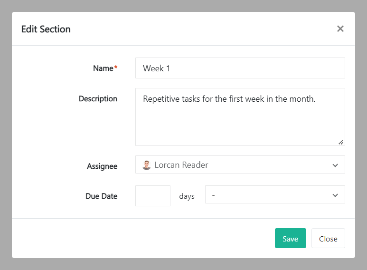Click inside the Description text area
Screen dimensions: 367x270
pos(240,124)
